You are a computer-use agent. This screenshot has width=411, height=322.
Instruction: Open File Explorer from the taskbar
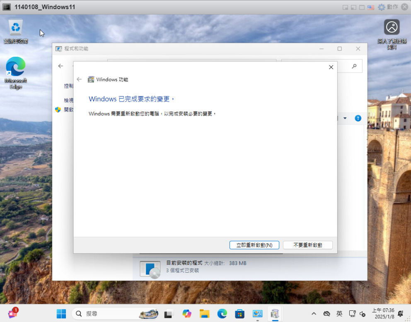point(204,314)
